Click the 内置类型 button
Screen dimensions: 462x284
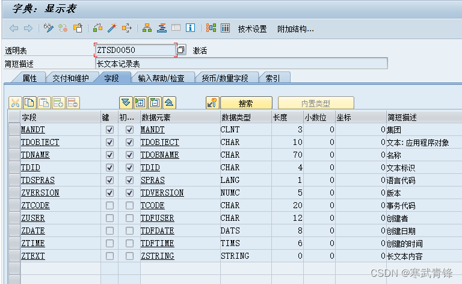pyautogui.click(x=316, y=103)
